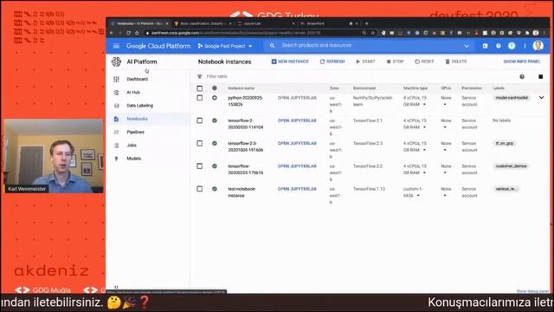Open machine type dropdown for TensorFlow 2.1 row
The height and width of the screenshot is (312, 554).
click(x=424, y=127)
